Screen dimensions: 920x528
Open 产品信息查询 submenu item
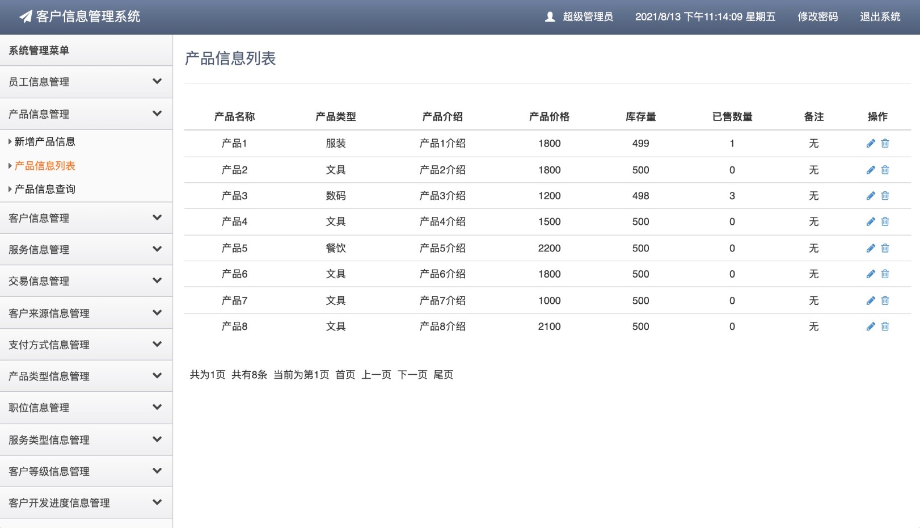coord(45,189)
